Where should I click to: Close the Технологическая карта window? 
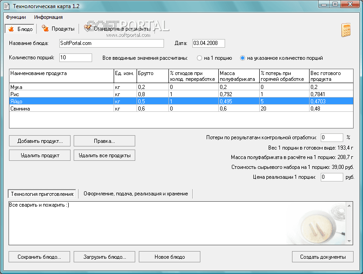pos(350,4)
